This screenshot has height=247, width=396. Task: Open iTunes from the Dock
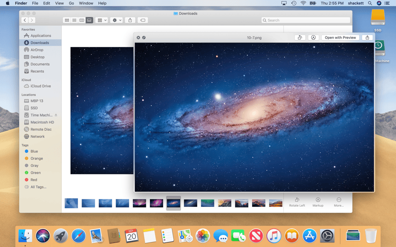click(x=274, y=236)
